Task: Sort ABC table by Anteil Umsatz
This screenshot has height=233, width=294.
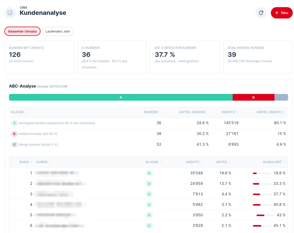Action: pos(271,112)
